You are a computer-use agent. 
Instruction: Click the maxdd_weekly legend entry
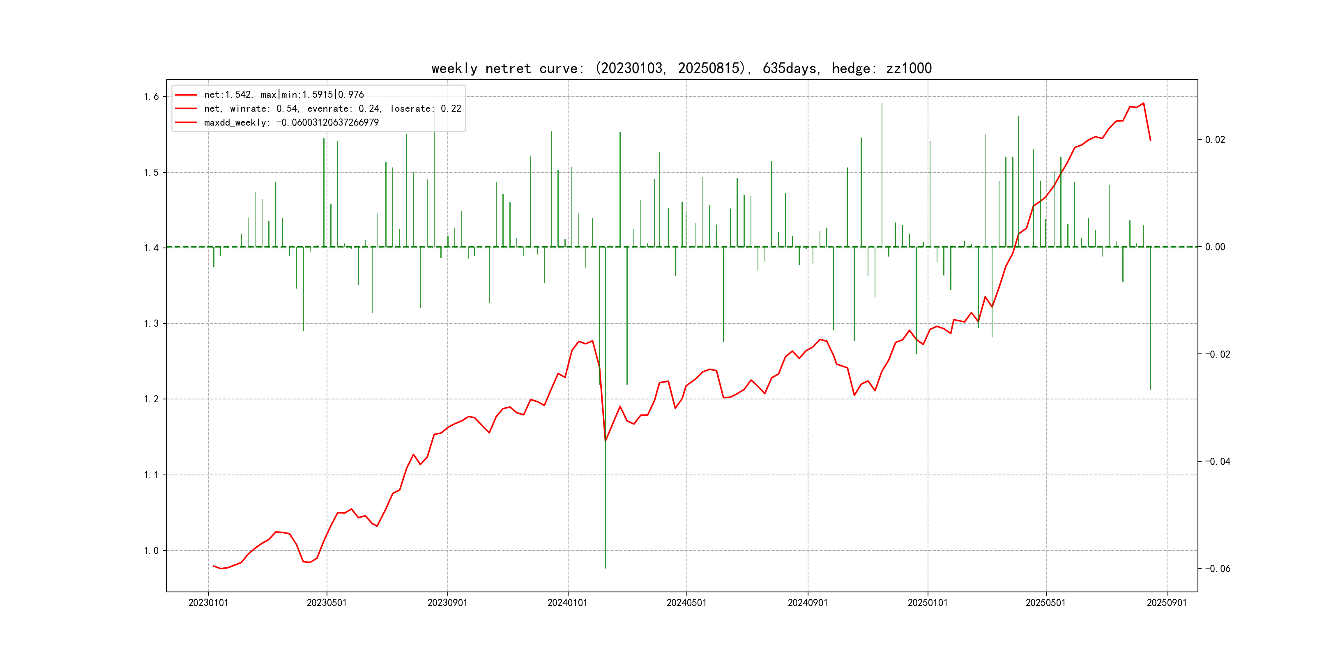point(291,122)
